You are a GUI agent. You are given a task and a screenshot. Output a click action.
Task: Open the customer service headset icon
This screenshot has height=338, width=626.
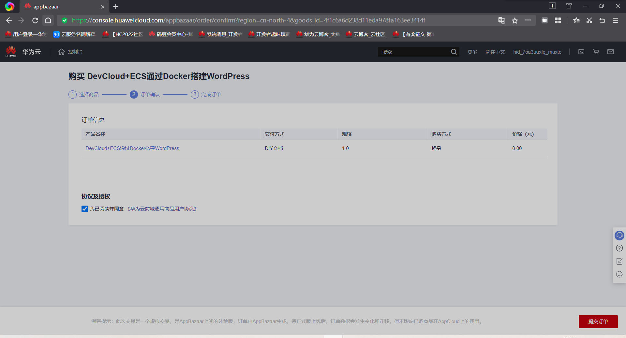[619, 235]
